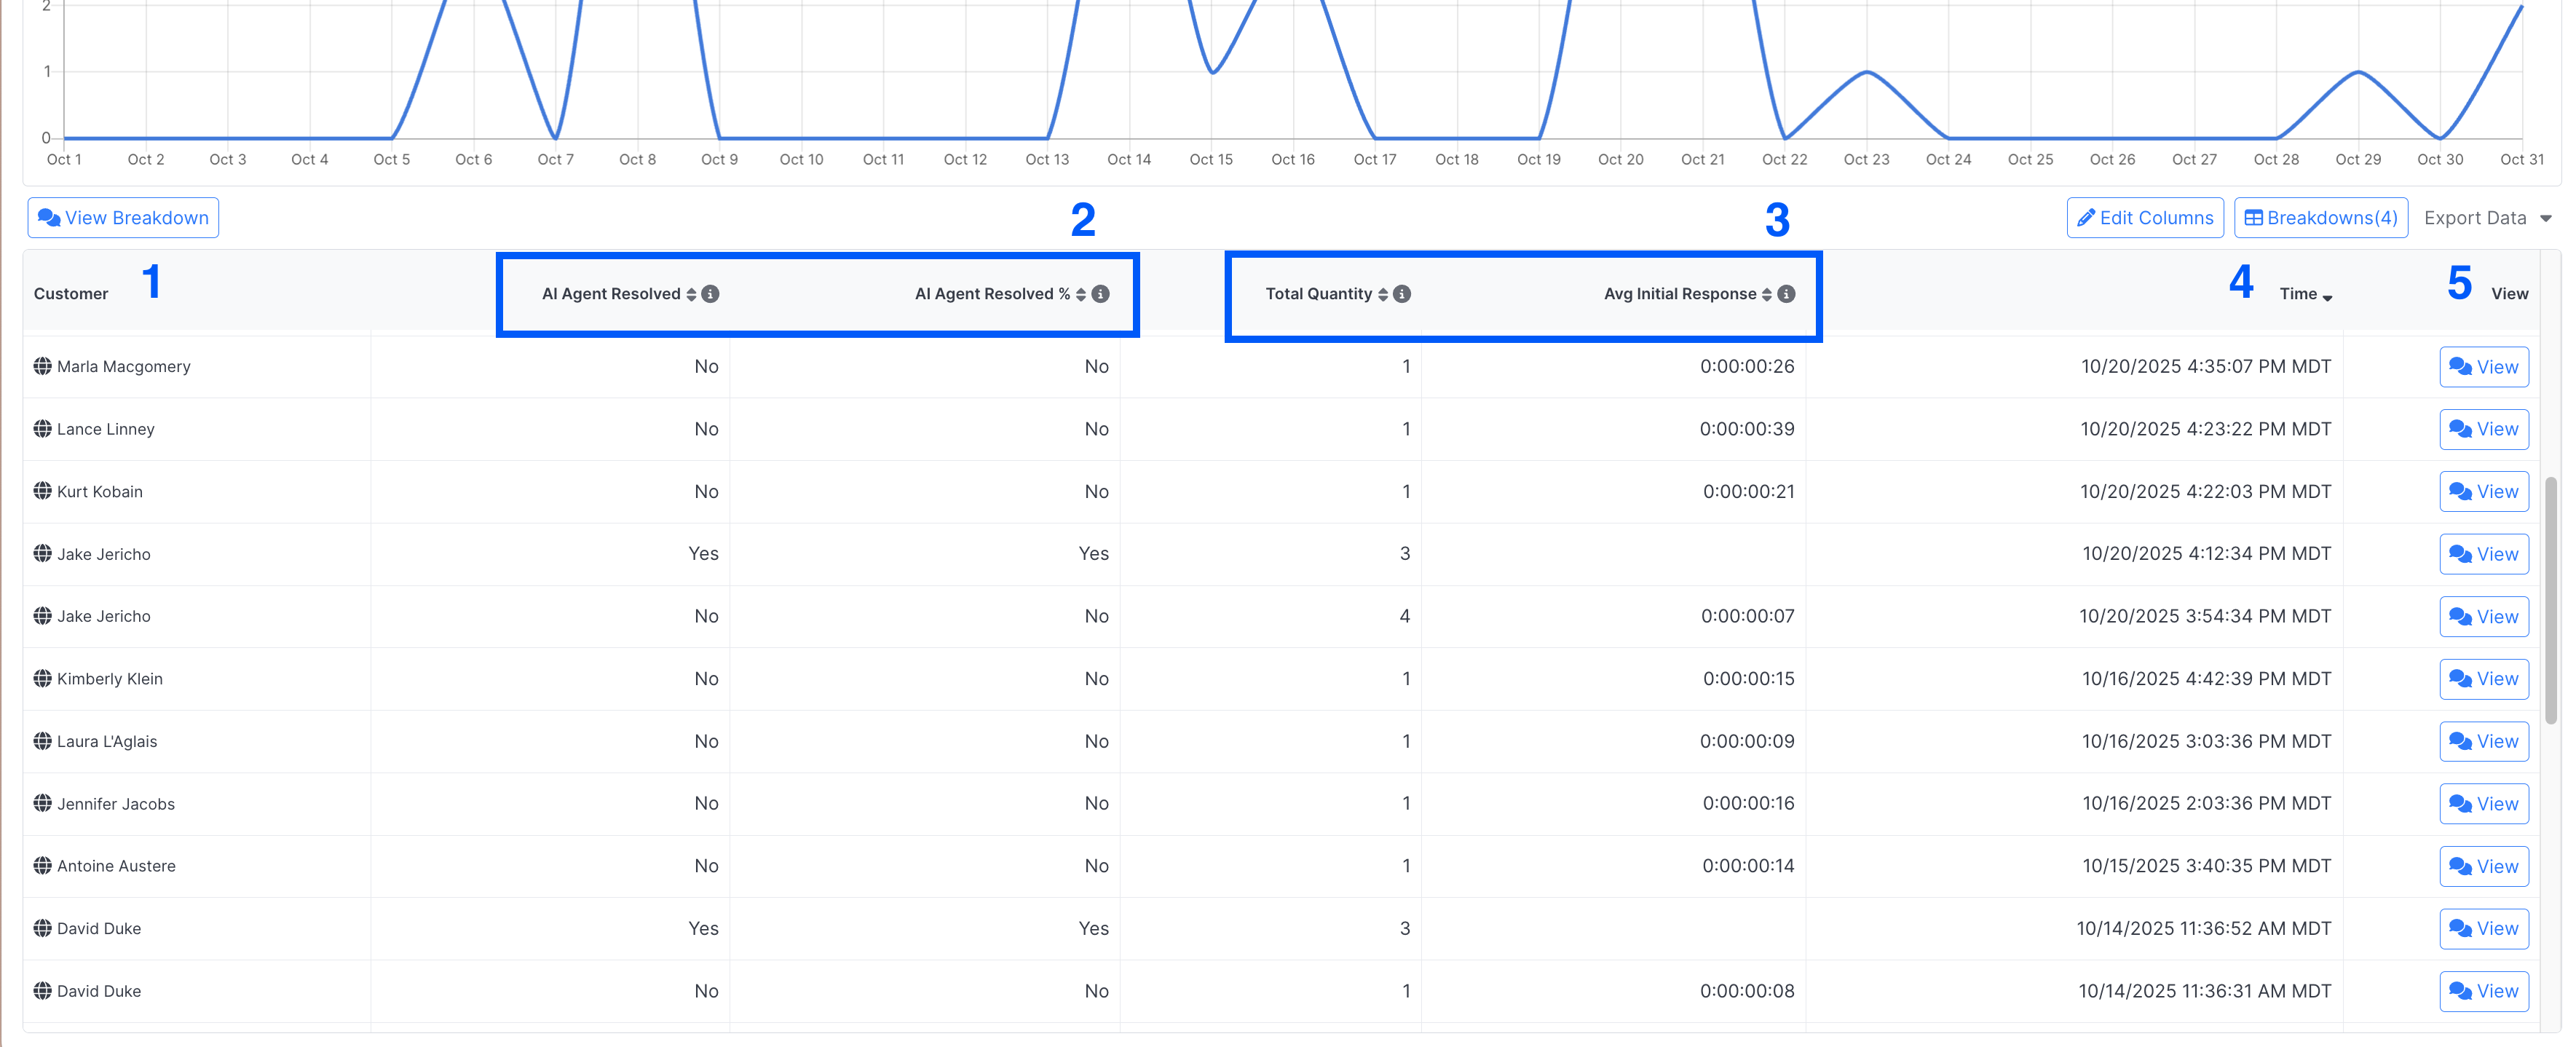Click globe icon beside Kurt Kobain

[x=42, y=491]
